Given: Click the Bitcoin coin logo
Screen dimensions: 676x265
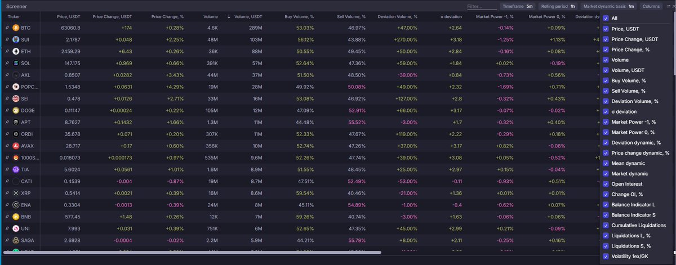Looking at the screenshot, I should pyautogui.click(x=16, y=28).
